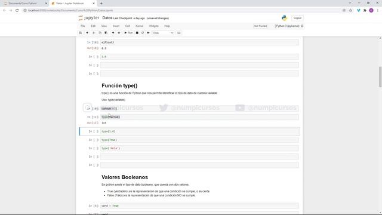Open the File menu
This screenshot has width=382, height=215.
[83, 26]
